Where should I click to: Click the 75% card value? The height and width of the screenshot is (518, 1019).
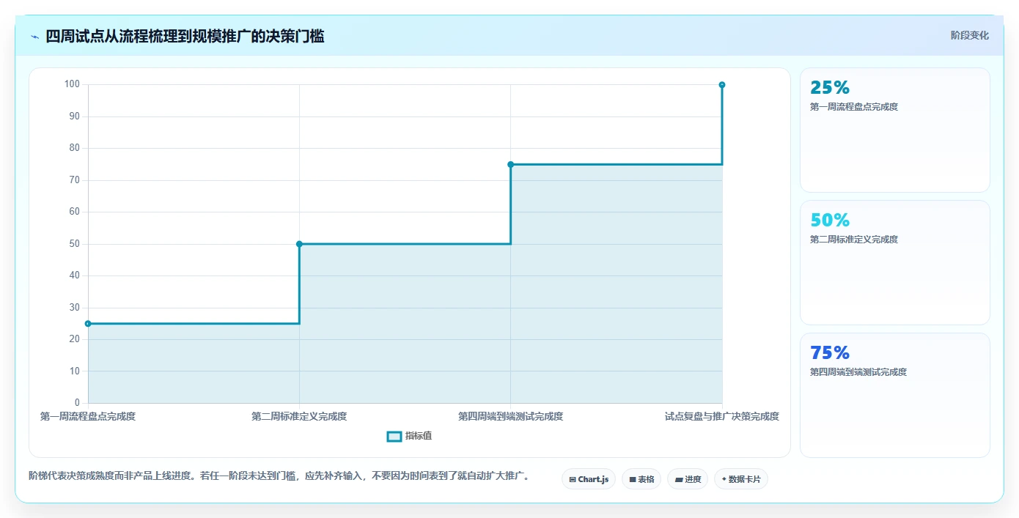830,353
